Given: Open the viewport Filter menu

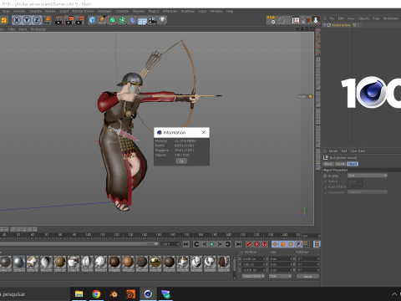Looking at the screenshot, I should 12,29.
